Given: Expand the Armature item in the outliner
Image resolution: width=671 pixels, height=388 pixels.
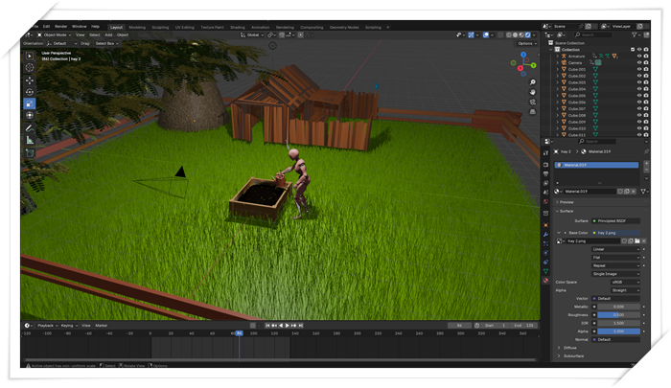Looking at the screenshot, I should click(x=559, y=56).
